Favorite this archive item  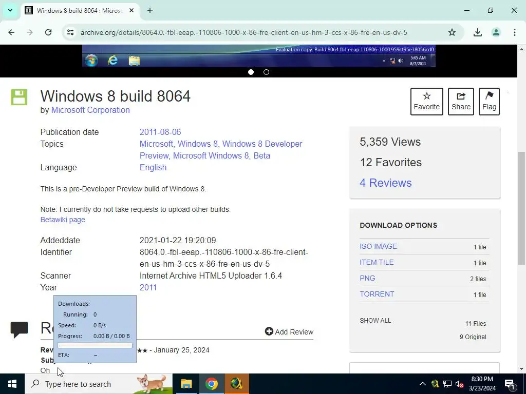point(427,102)
